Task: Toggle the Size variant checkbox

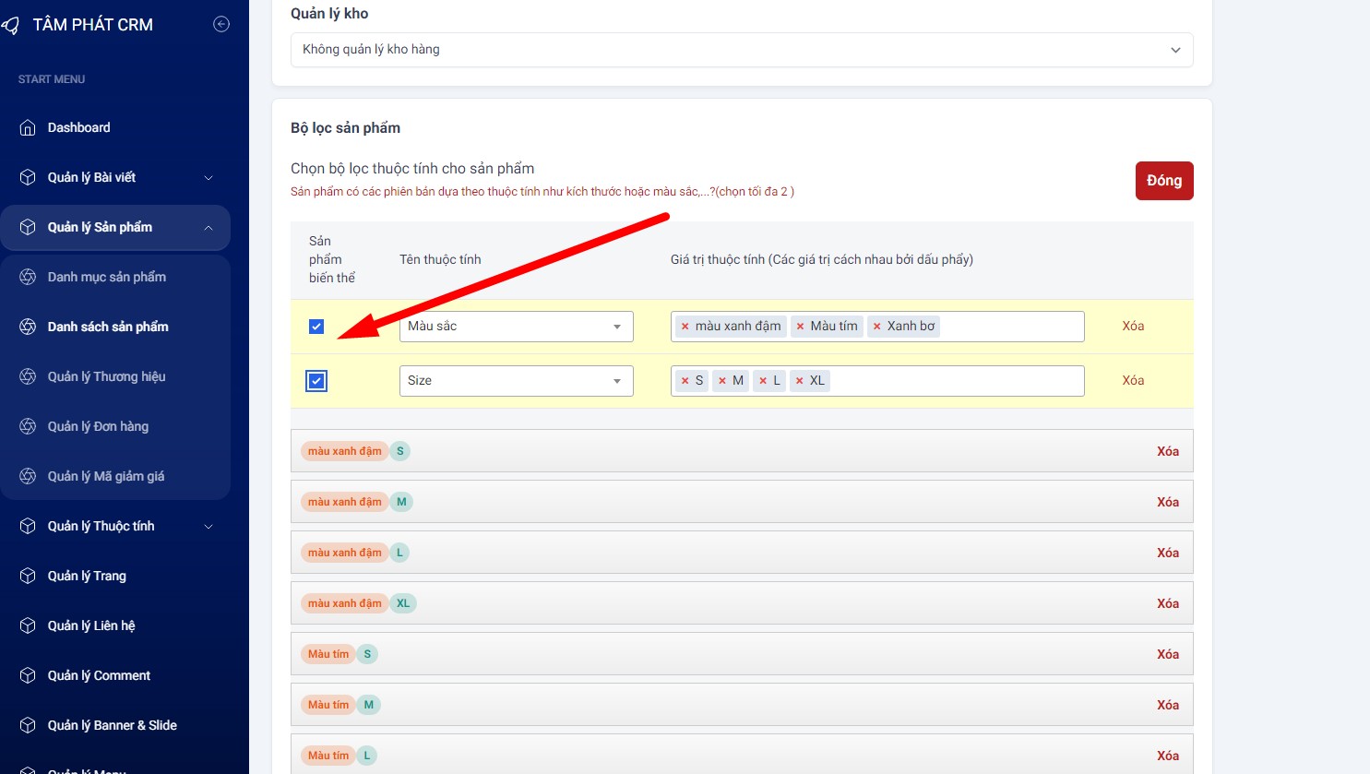Action: 316,381
